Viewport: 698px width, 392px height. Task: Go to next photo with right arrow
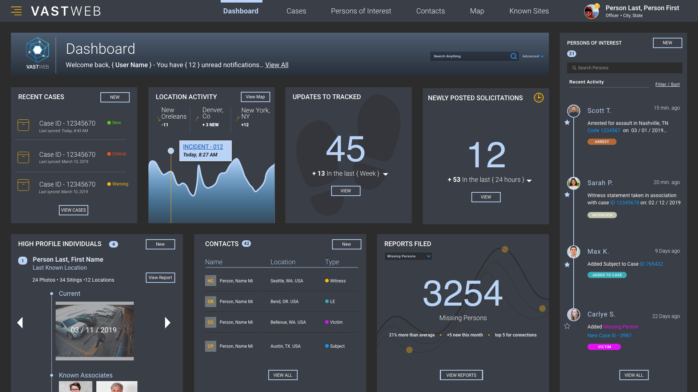[x=168, y=323]
